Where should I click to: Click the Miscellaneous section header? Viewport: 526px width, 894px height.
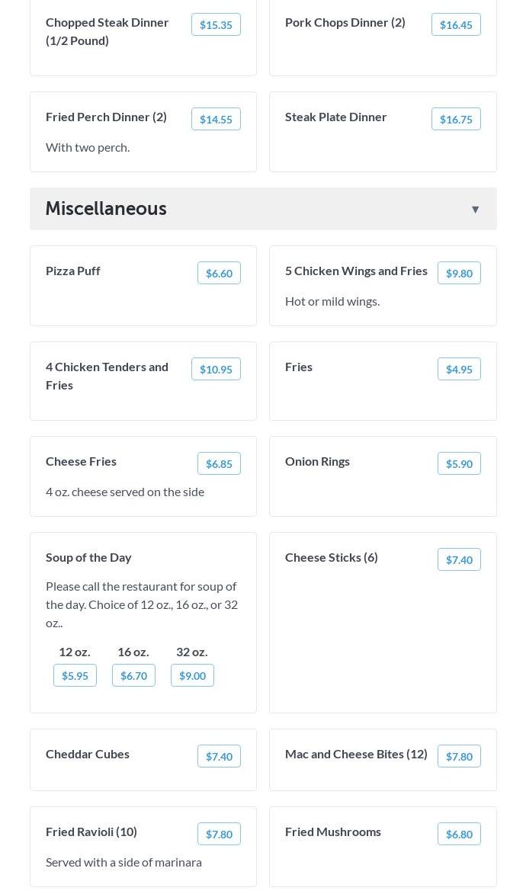[106, 209]
